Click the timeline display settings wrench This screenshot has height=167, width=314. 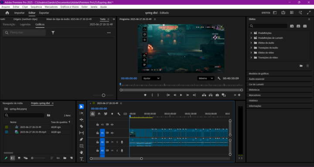point(119,114)
